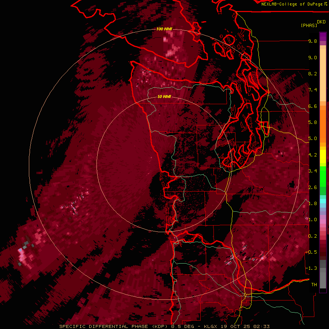The image size is (329, 329).
Task: Click the 9.8 value on the color scale
Action: pyautogui.click(x=313, y=41)
